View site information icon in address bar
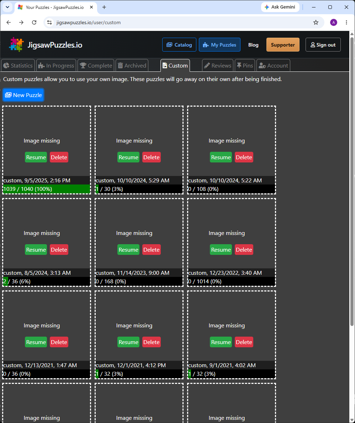This screenshot has width=355, height=423. click(x=49, y=22)
